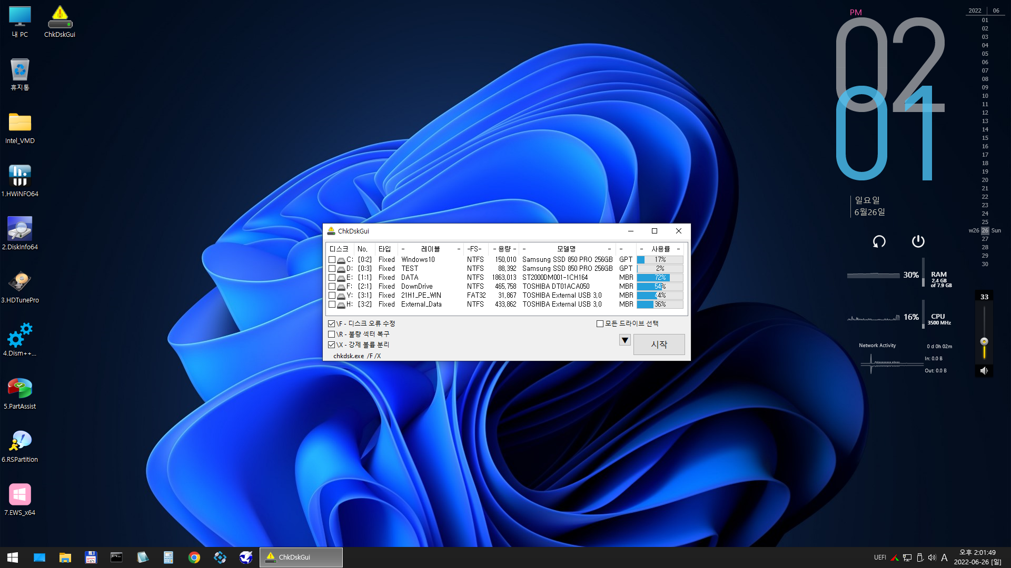Expand the dropdown arrow next to 시작
Image resolution: width=1011 pixels, height=568 pixels.
point(625,340)
